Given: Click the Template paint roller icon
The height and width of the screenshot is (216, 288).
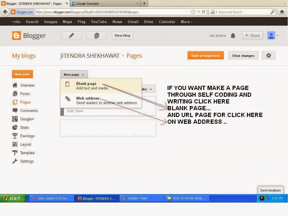Looking at the screenshot, I should [x=15, y=153].
